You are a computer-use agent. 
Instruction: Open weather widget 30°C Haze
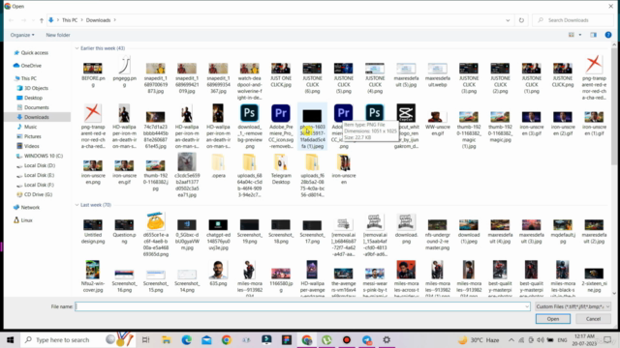tap(479, 339)
